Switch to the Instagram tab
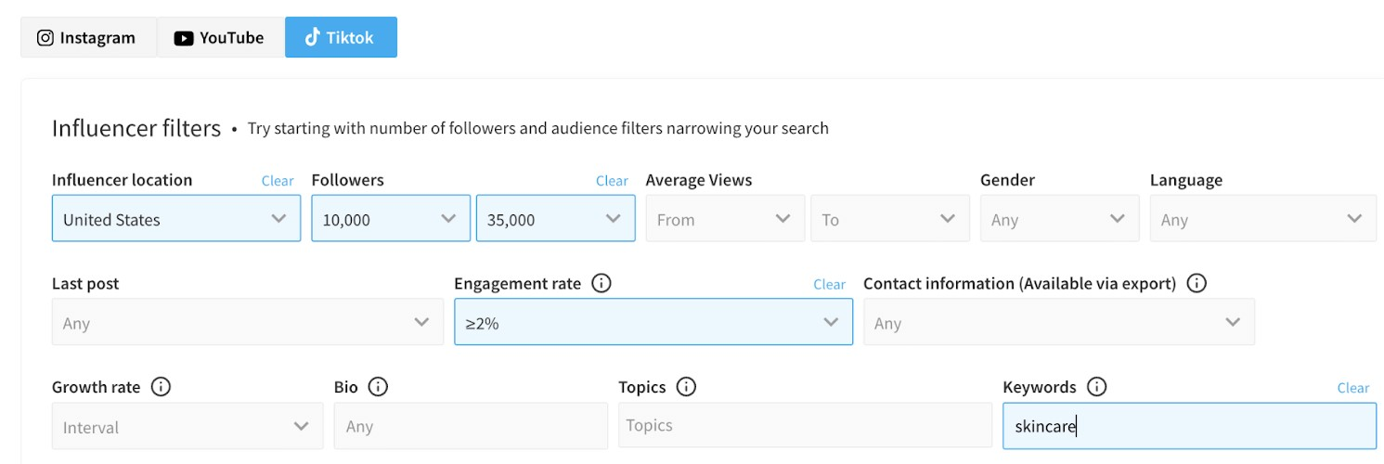Viewport: 1384px width, 464px height. tap(87, 38)
